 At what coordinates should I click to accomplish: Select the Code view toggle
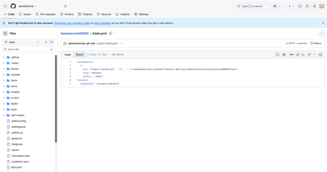tap(68, 55)
